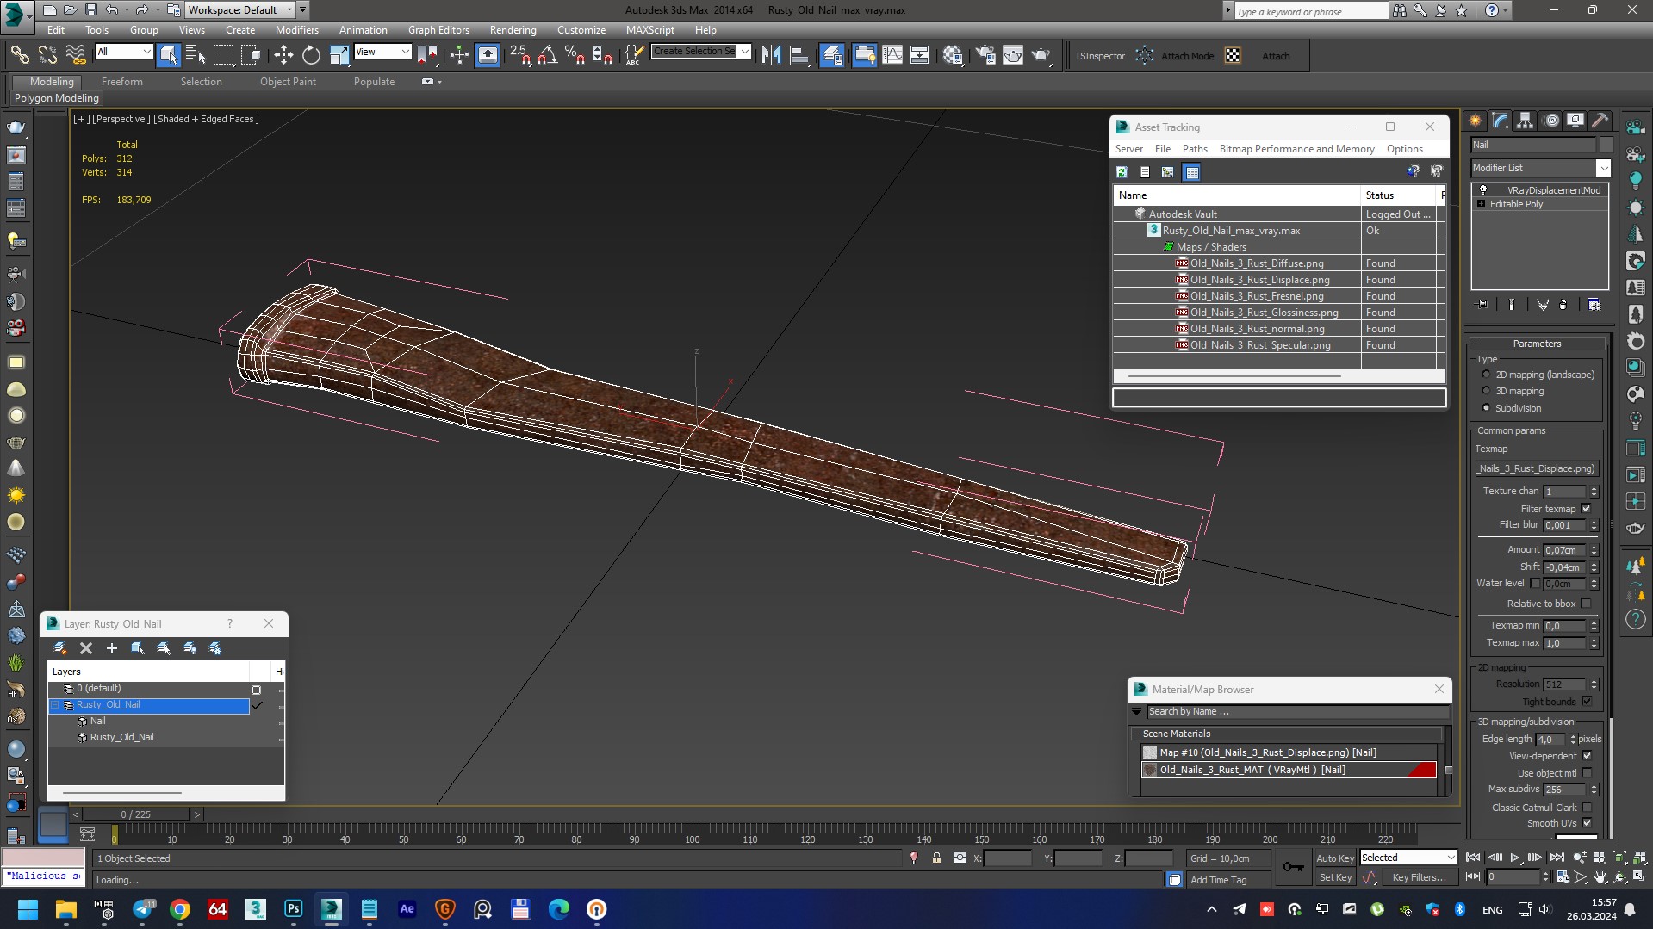Open the Rendering menu
This screenshot has height=929, width=1653.
pos(513,29)
